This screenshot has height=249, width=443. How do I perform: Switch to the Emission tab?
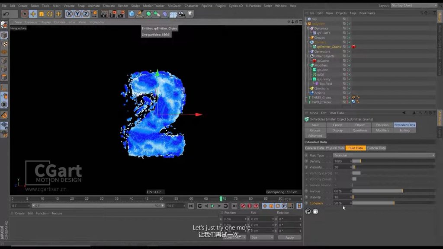(382, 125)
